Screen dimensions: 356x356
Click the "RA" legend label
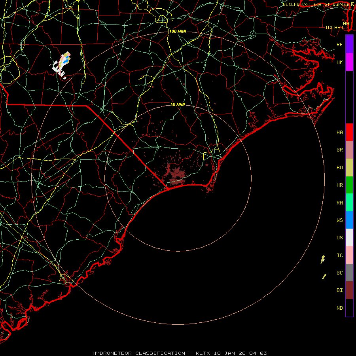tap(339, 203)
